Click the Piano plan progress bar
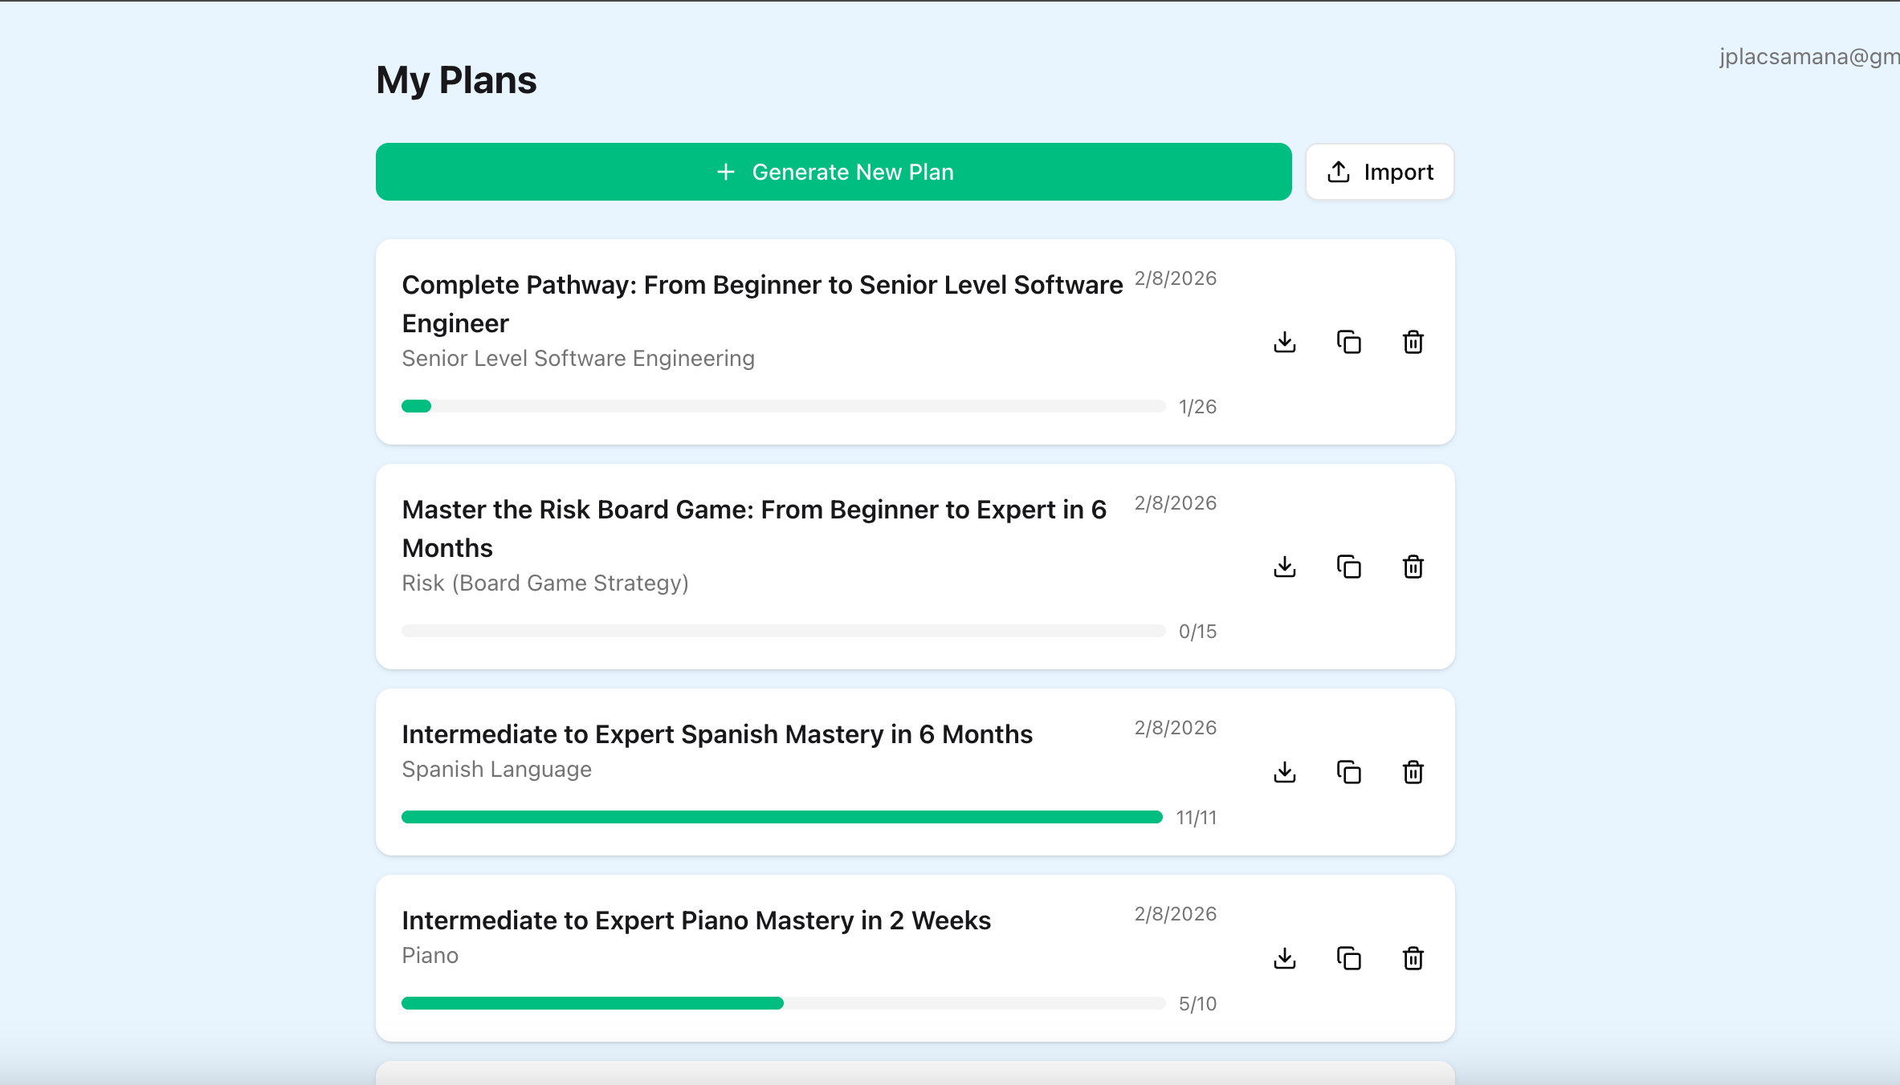This screenshot has height=1085, width=1900. (783, 1003)
